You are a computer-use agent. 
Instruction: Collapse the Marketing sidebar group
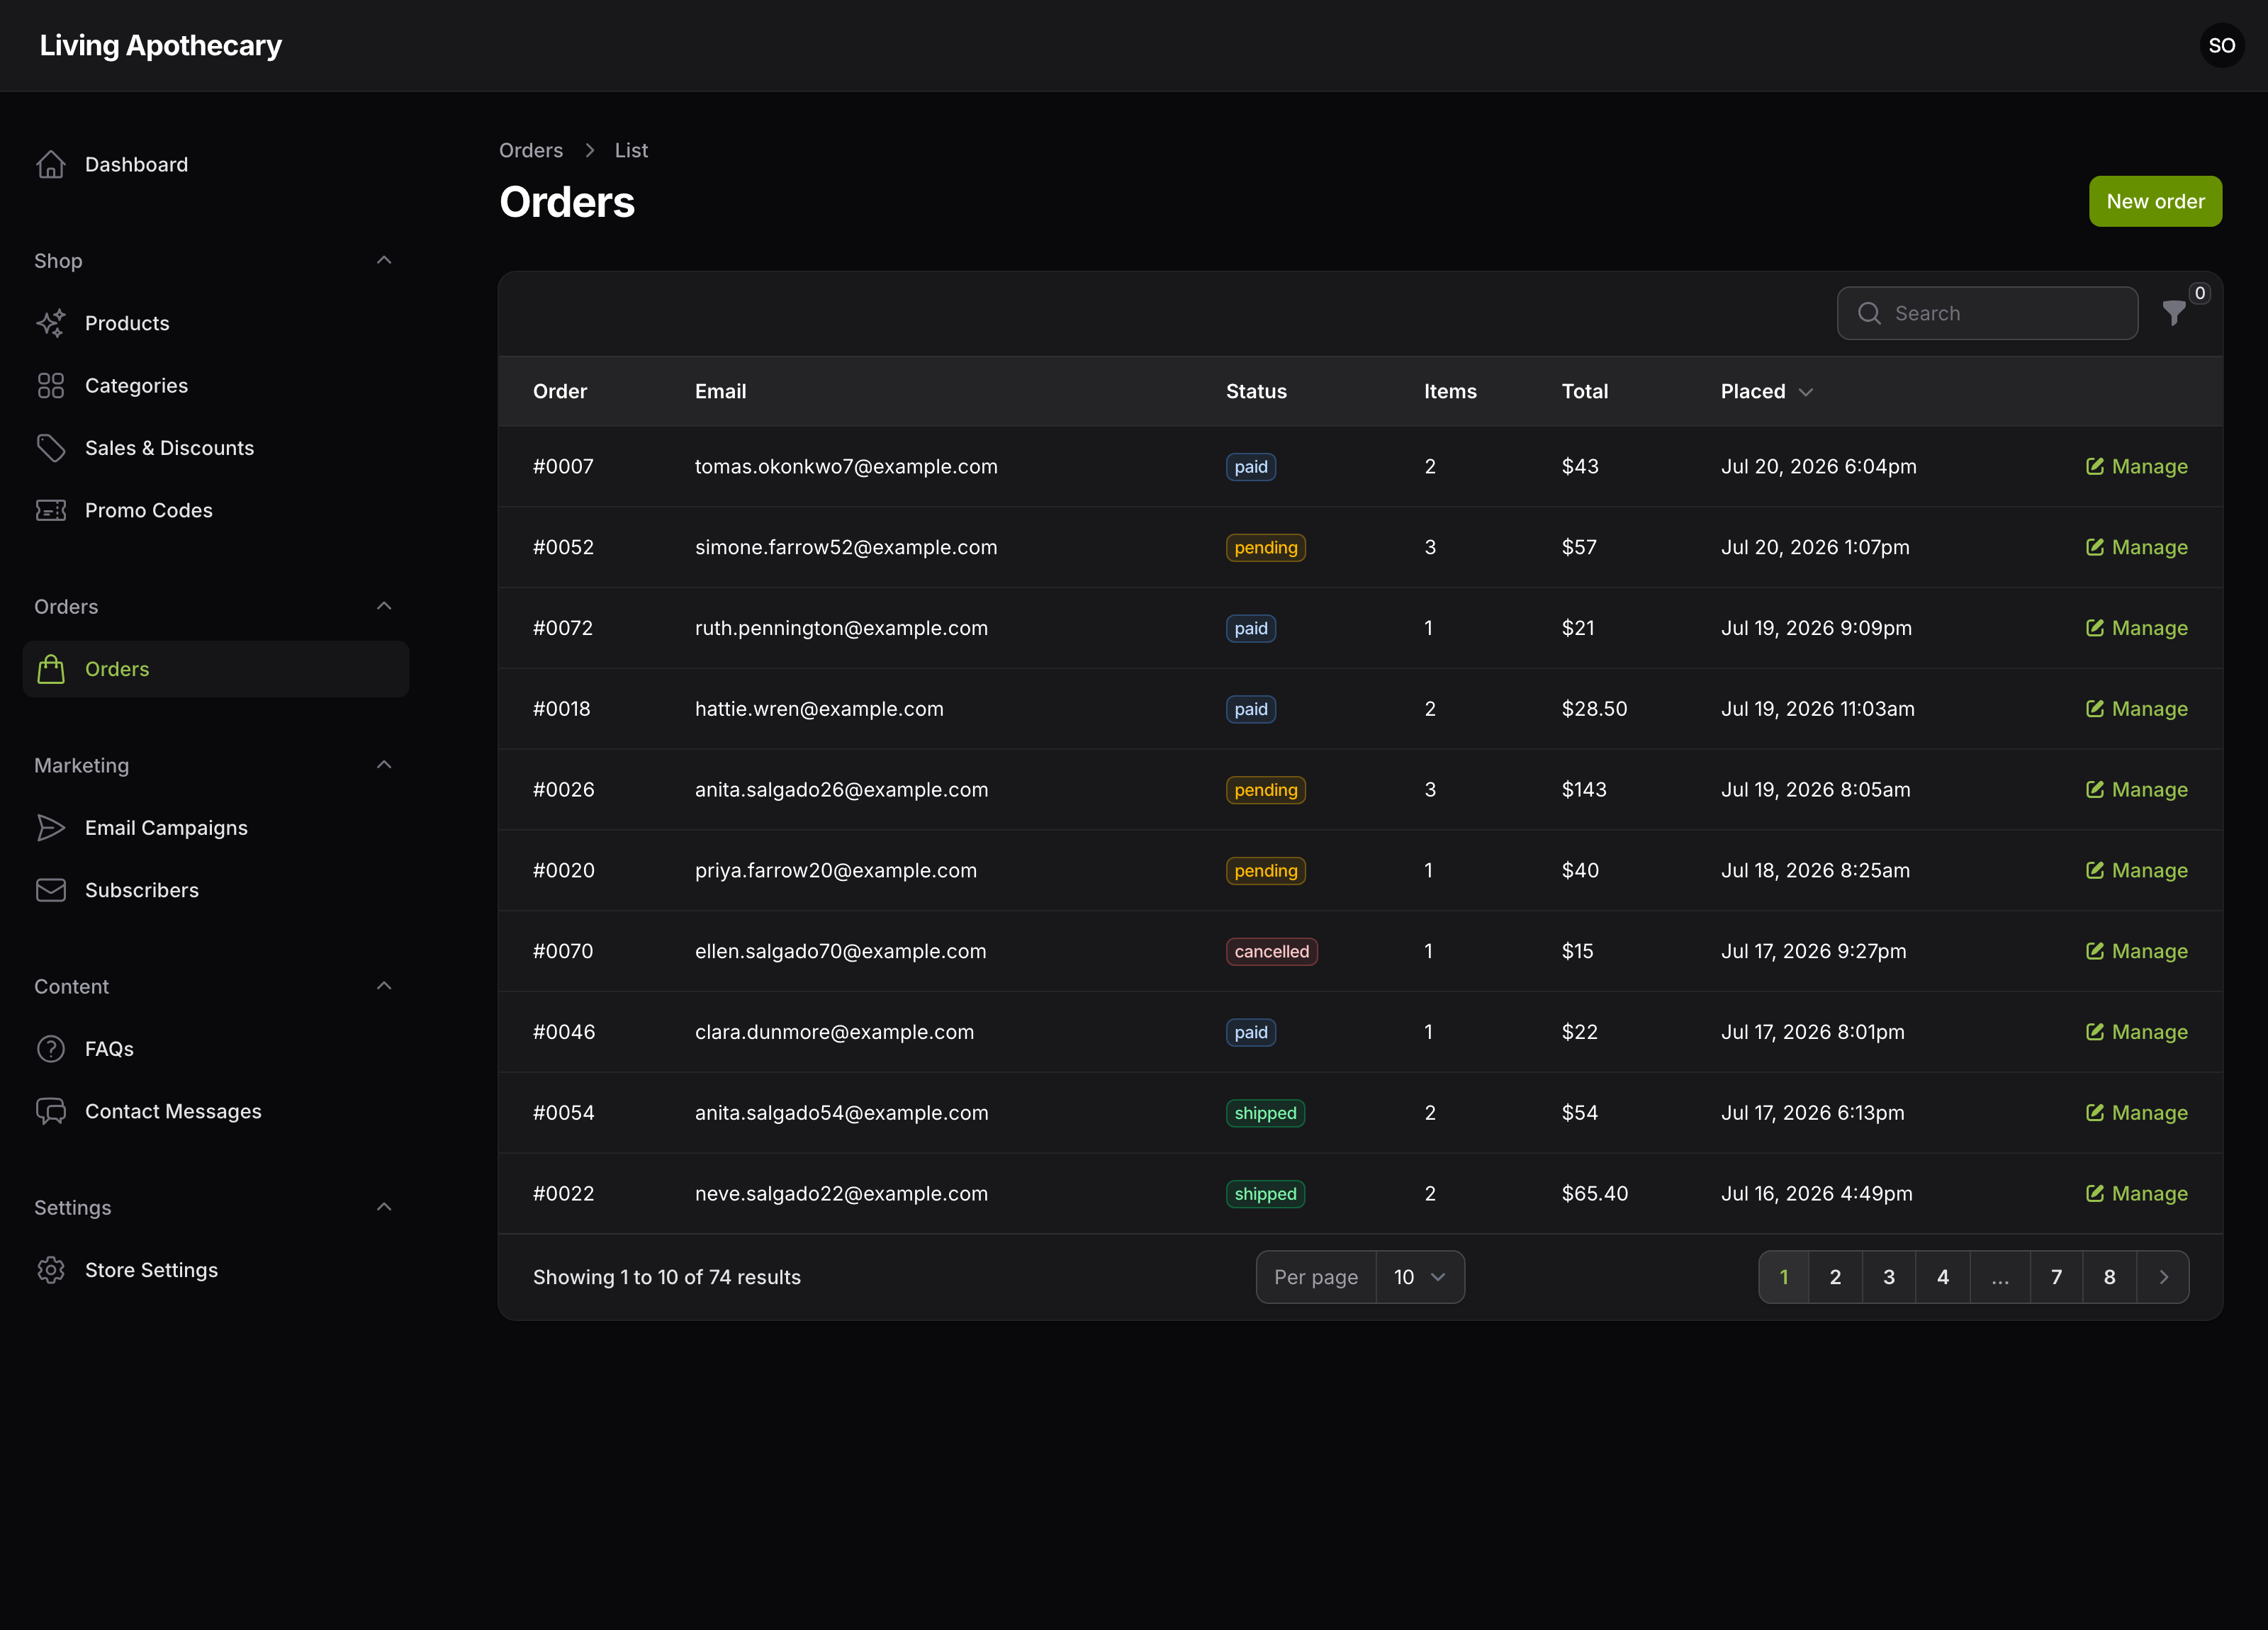click(x=384, y=765)
